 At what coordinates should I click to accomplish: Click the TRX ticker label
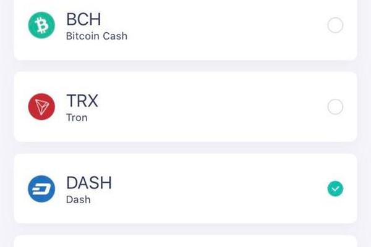[x=82, y=101]
